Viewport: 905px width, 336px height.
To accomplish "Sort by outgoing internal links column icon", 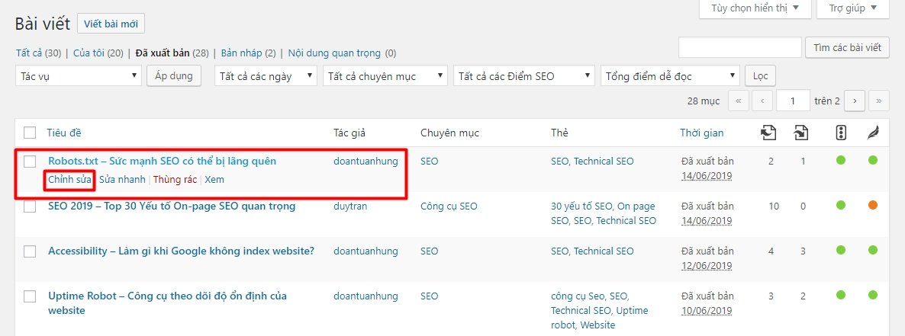I will (x=769, y=133).
